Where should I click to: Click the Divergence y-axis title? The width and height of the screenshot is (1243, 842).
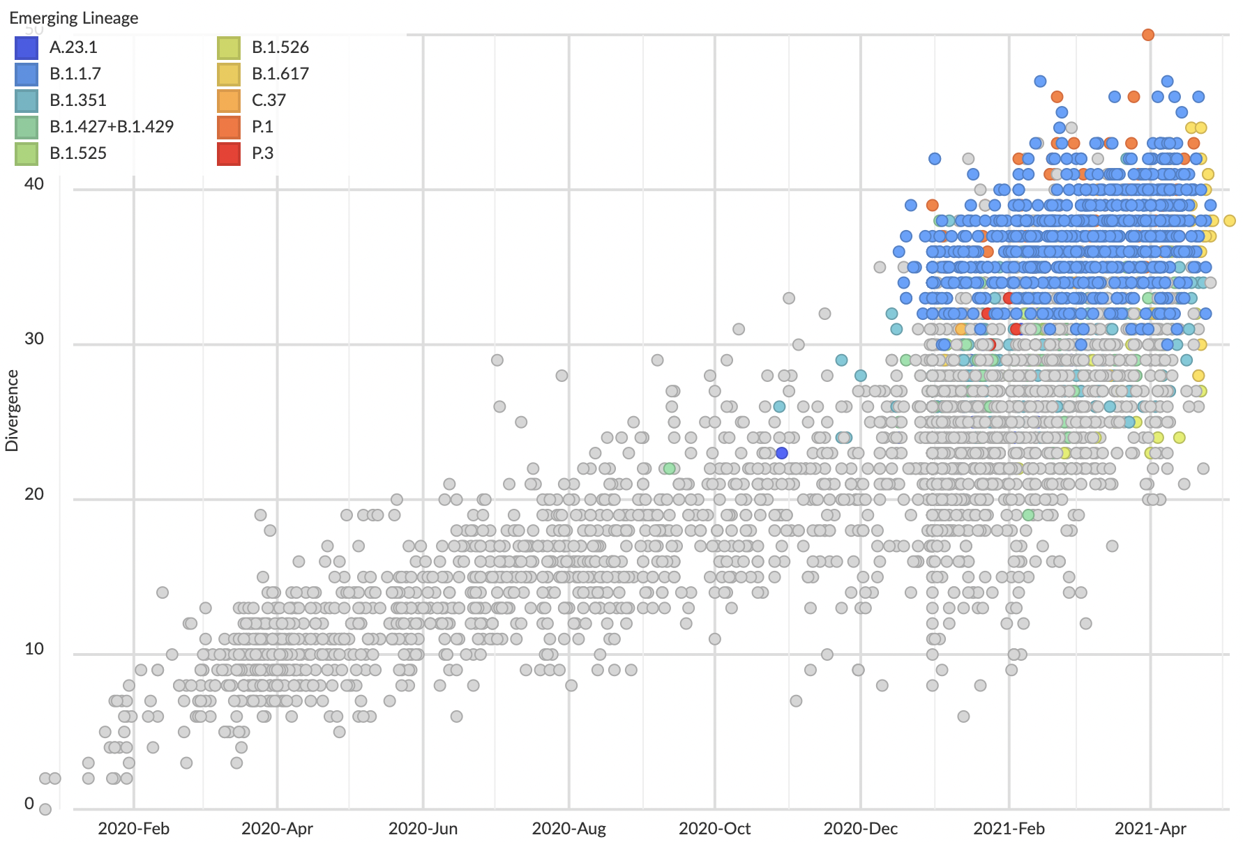12,411
